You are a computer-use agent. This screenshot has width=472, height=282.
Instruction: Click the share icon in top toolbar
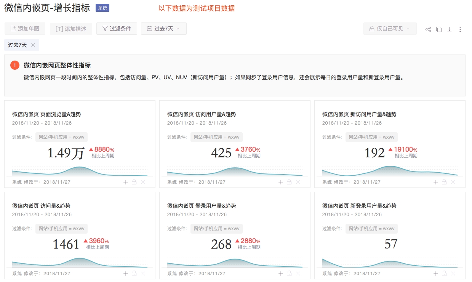[428, 29]
